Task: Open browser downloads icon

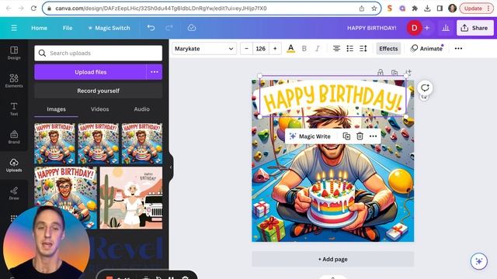Action: coord(427,9)
